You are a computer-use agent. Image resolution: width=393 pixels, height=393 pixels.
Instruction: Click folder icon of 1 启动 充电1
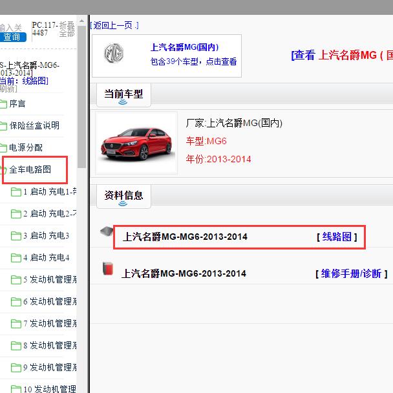click(16, 192)
